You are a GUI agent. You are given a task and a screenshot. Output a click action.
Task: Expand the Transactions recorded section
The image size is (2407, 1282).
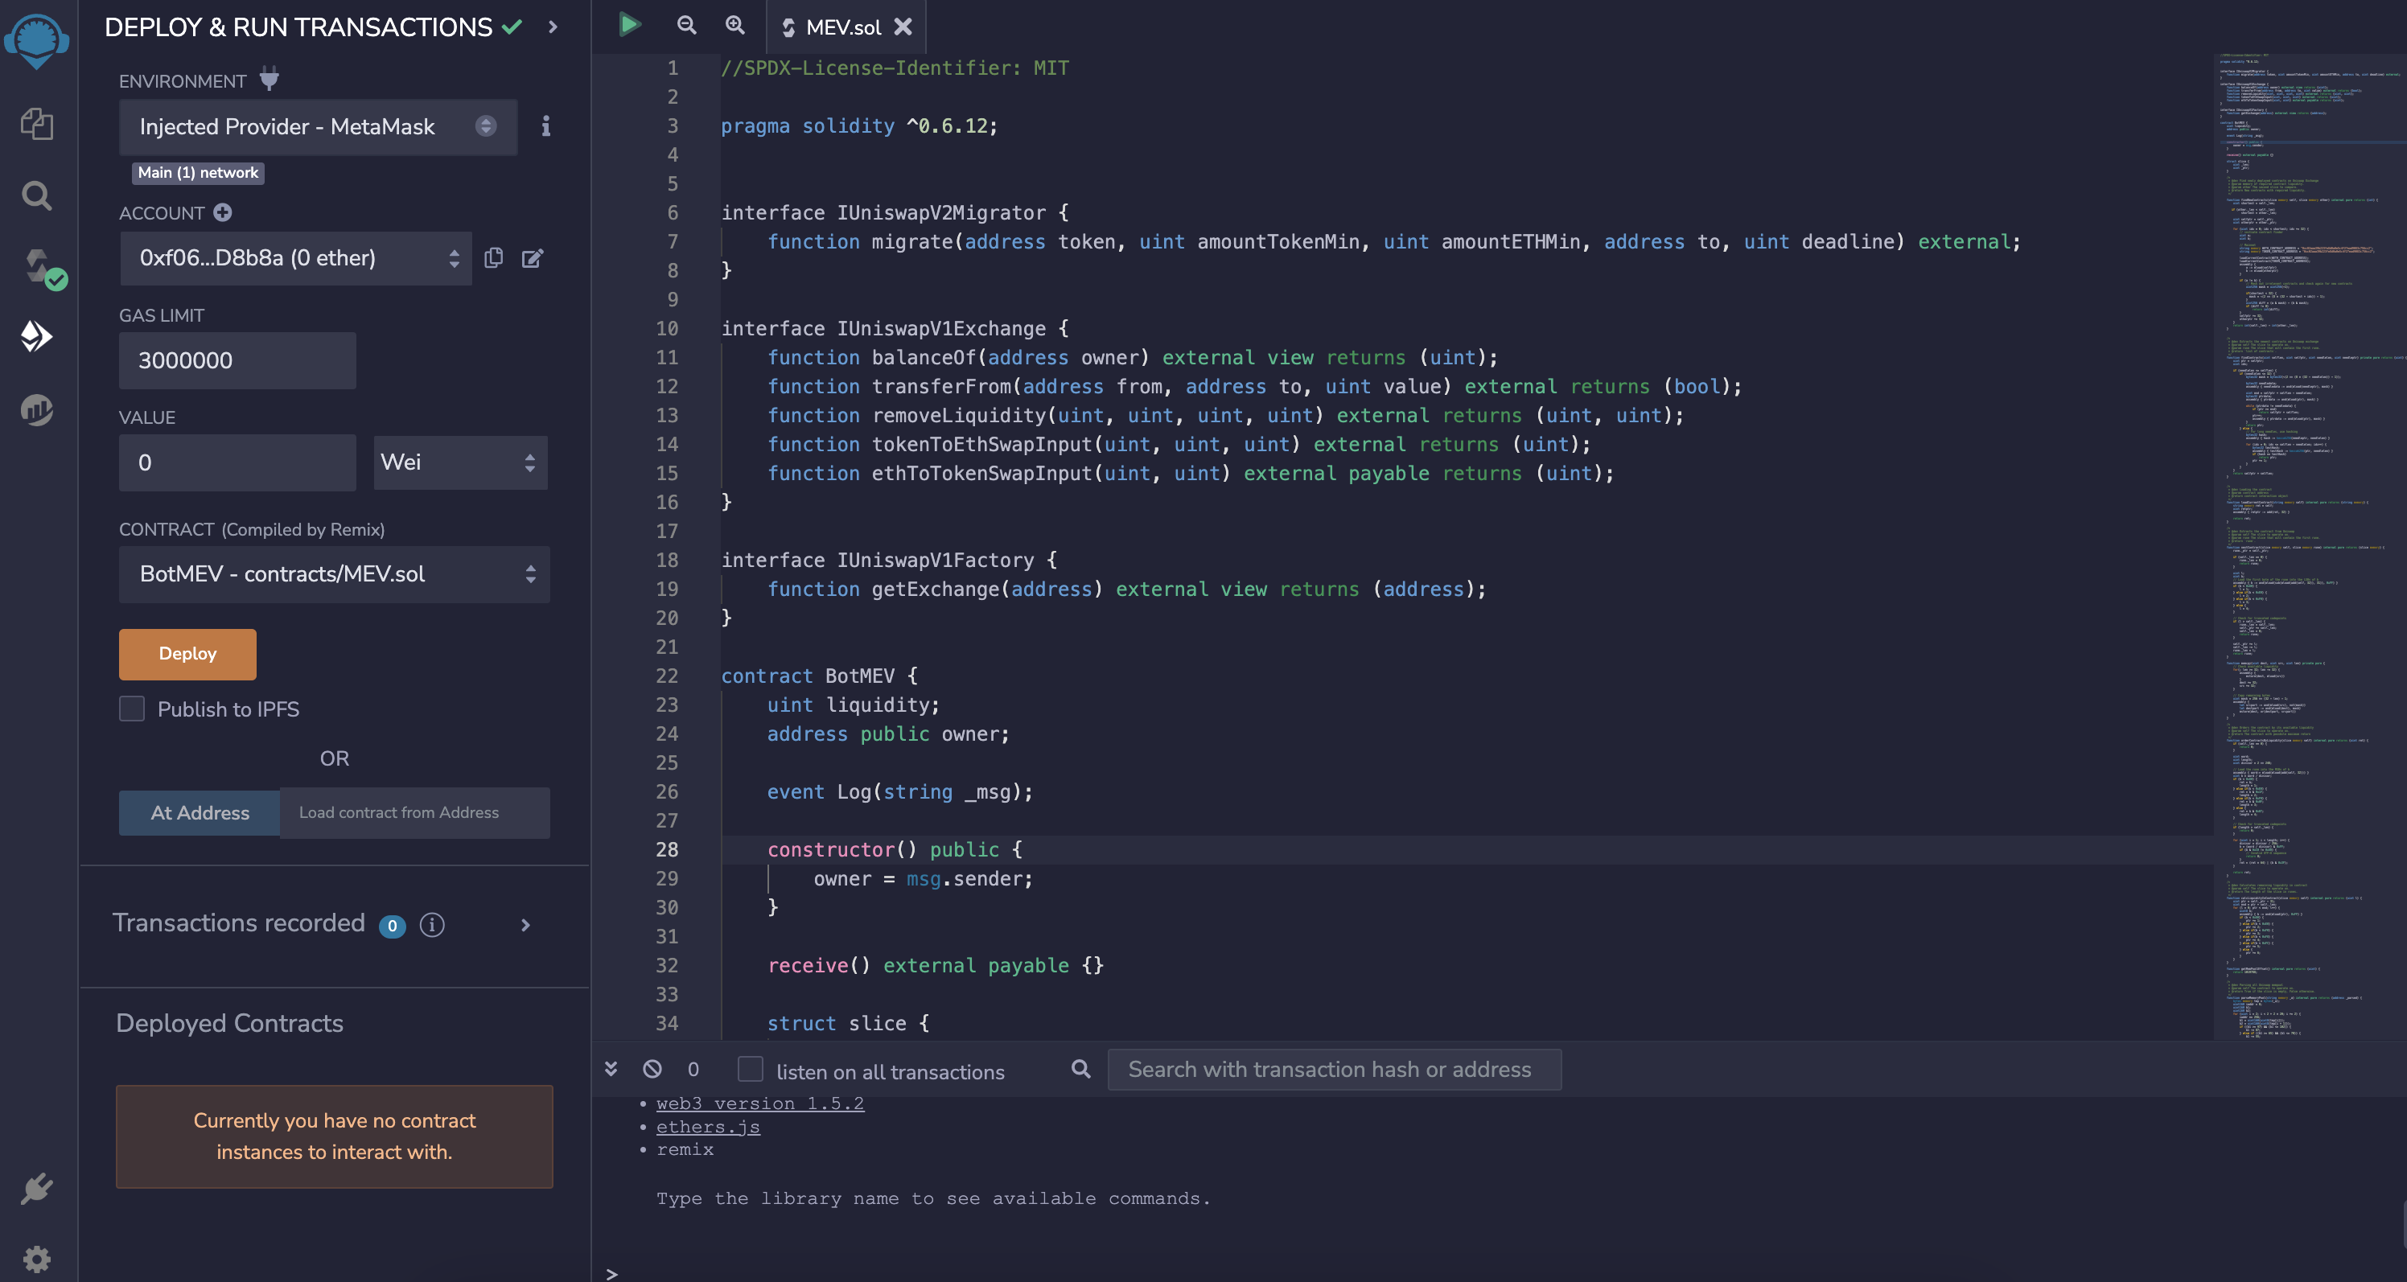click(525, 924)
